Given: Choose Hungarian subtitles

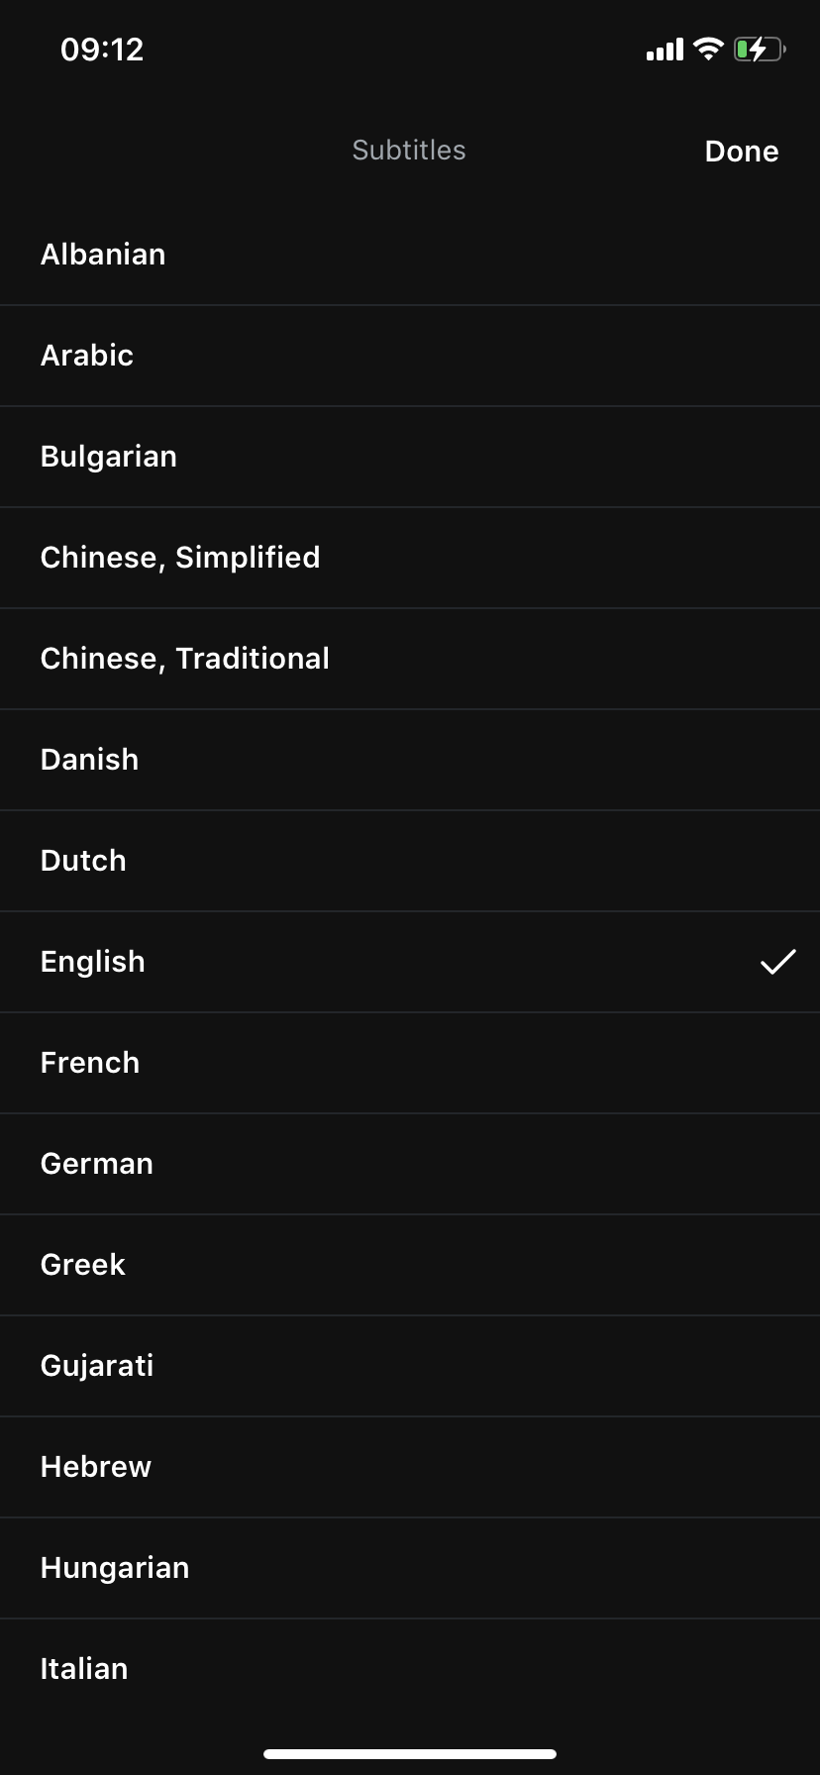Looking at the screenshot, I should coord(410,1568).
